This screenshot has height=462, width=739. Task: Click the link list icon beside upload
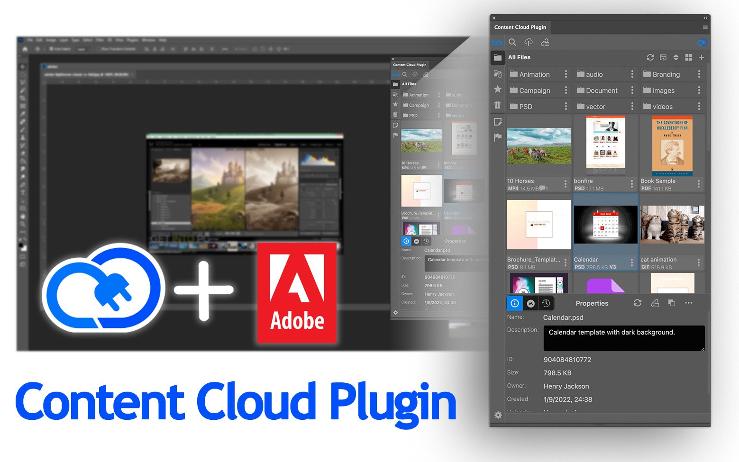545,42
